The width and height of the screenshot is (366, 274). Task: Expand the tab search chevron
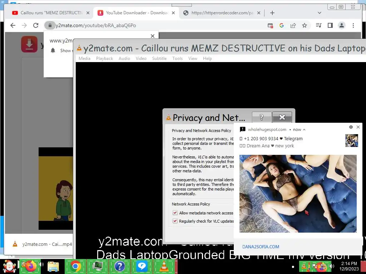[320, 13]
